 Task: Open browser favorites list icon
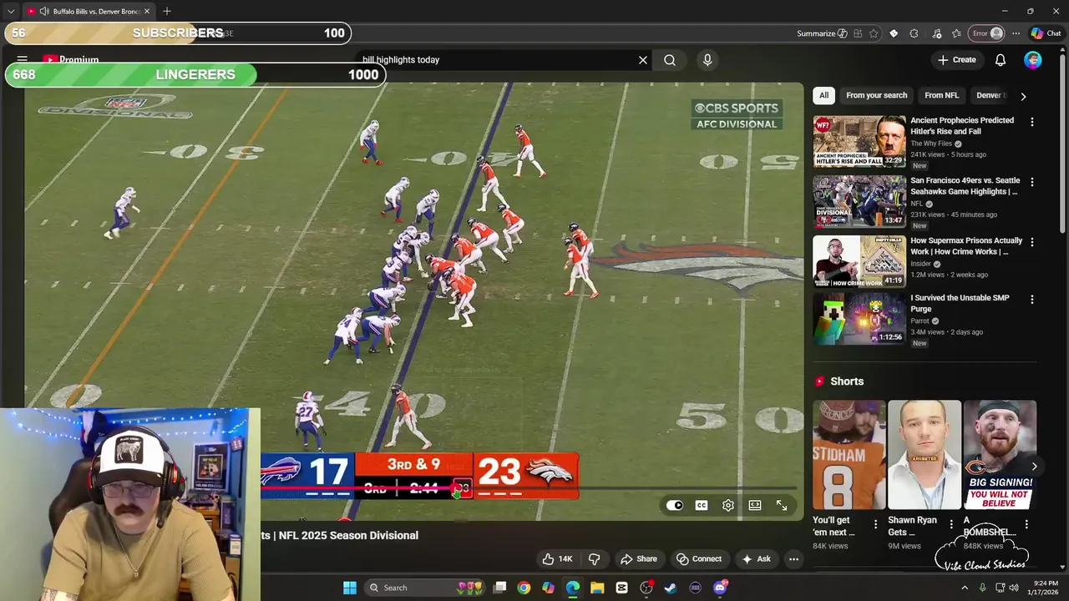956,33
